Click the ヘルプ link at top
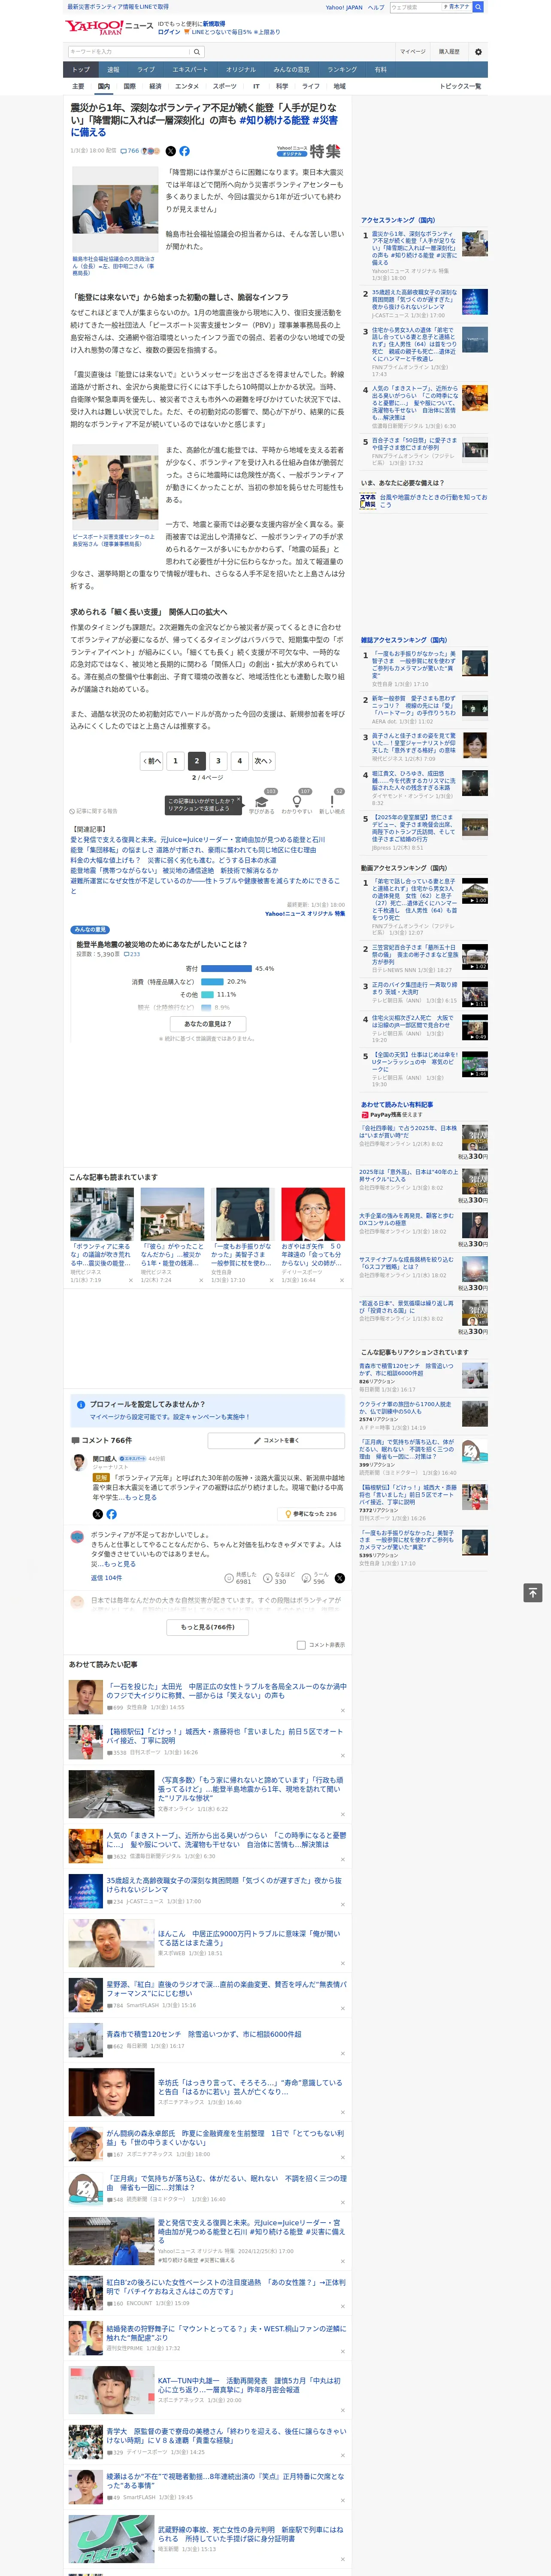The height and width of the screenshot is (2576, 551). pyautogui.click(x=376, y=7)
